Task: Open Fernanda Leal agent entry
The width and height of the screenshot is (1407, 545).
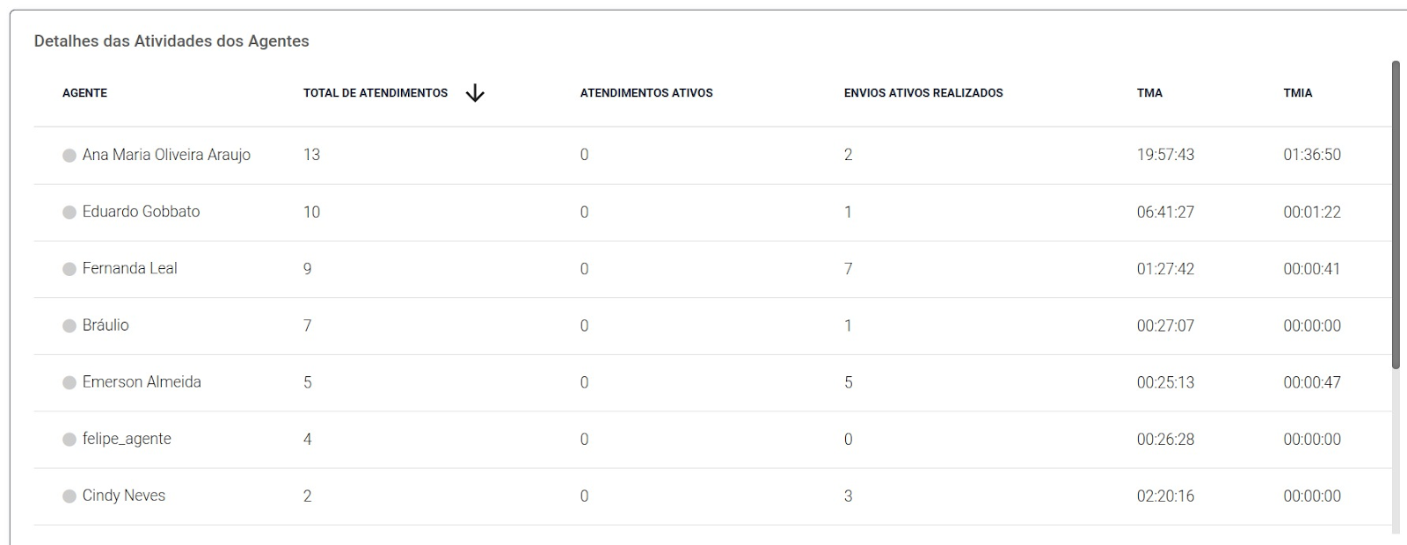Action: [x=129, y=268]
